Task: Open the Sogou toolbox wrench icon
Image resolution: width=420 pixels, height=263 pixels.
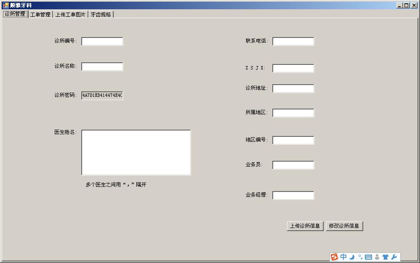Action: (x=394, y=256)
